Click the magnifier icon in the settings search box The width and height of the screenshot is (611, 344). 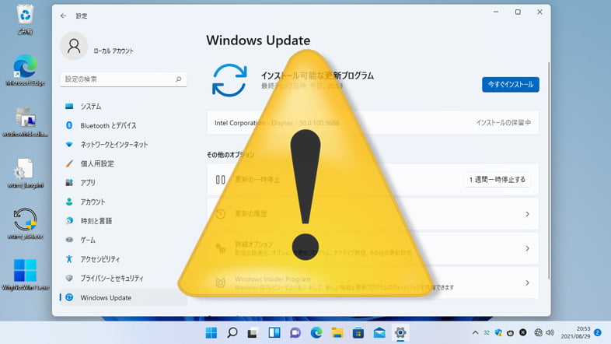[x=179, y=79]
